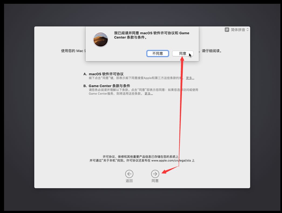Open 更多 link under Game Center 条款与条件
Screen dimensions: 282x213
tap(148, 94)
